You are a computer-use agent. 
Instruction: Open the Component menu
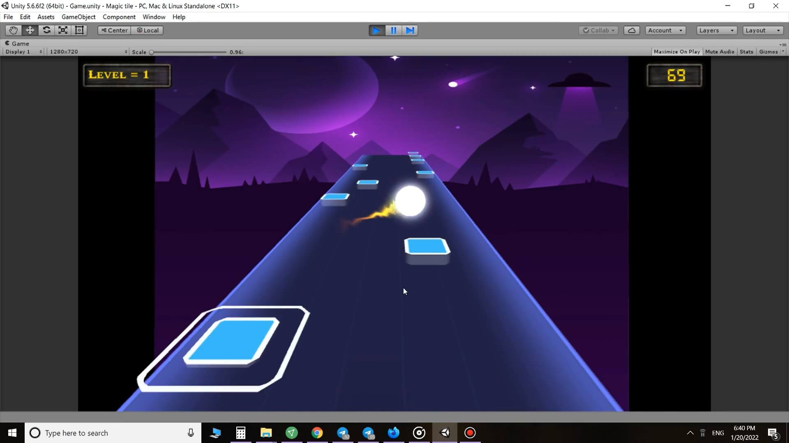(119, 17)
